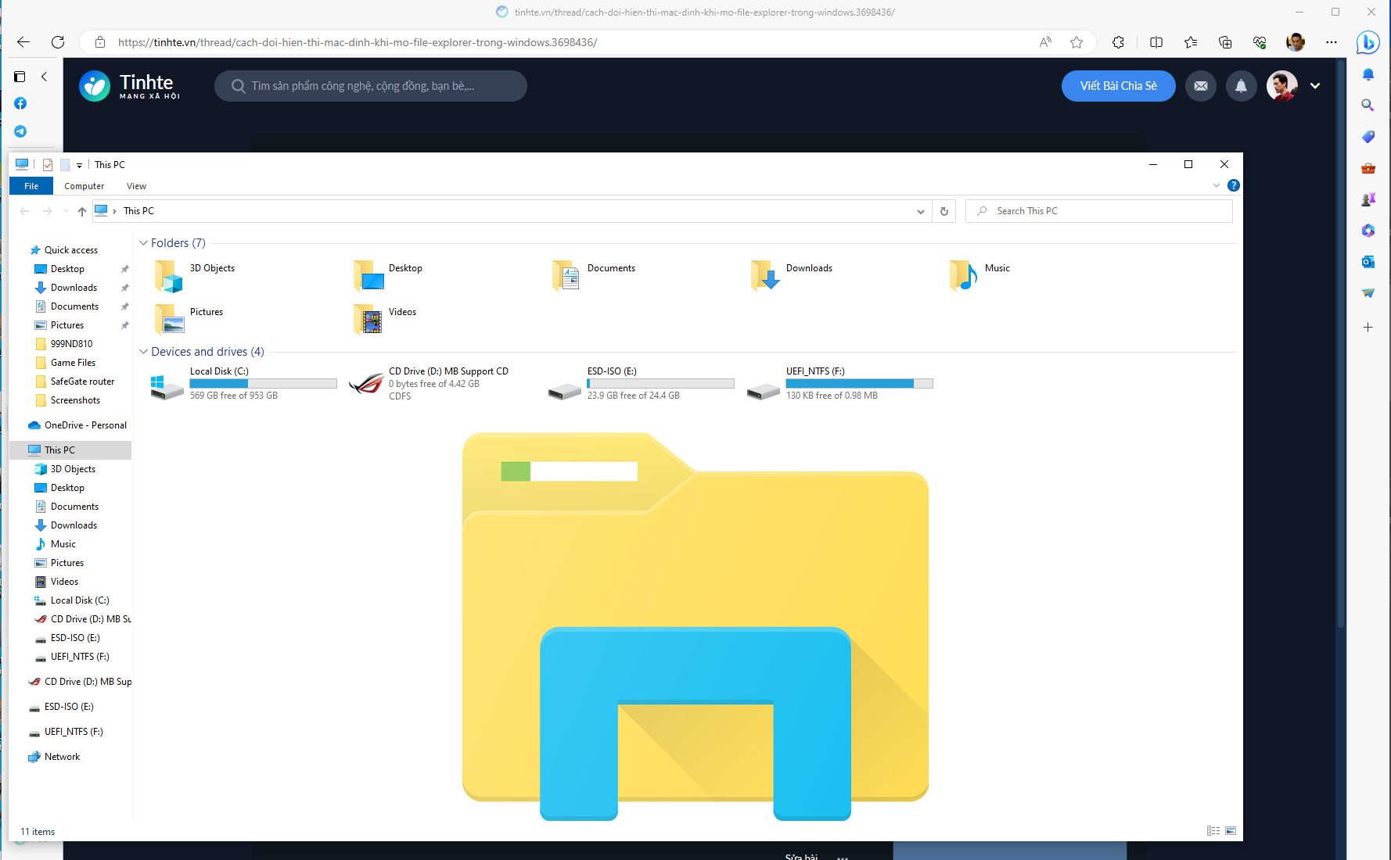The width and height of the screenshot is (1391, 860).
Task: Open the Games panel in Edge sidebar
Action: click(x=1368, y=199)
